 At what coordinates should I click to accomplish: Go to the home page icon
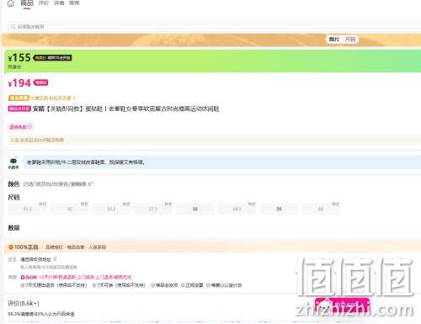(x=11, y=3)
